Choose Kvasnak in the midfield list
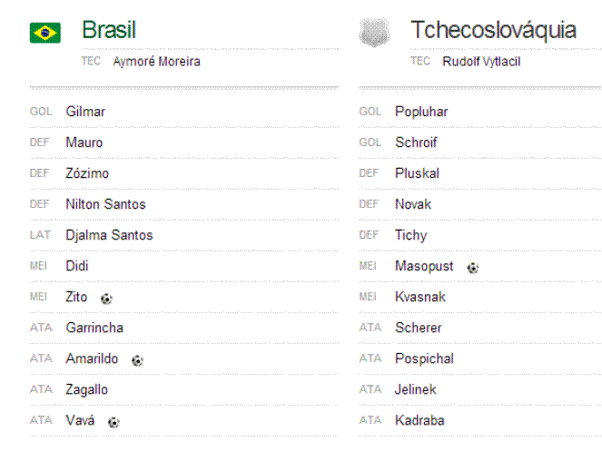 (420, 297)
